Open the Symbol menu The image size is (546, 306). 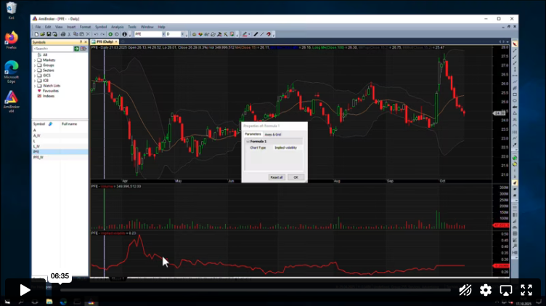tap(101, 27)
